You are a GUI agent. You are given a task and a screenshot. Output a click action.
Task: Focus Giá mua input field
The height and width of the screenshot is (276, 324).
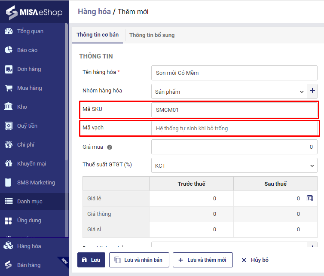click(x=234, y=147)
